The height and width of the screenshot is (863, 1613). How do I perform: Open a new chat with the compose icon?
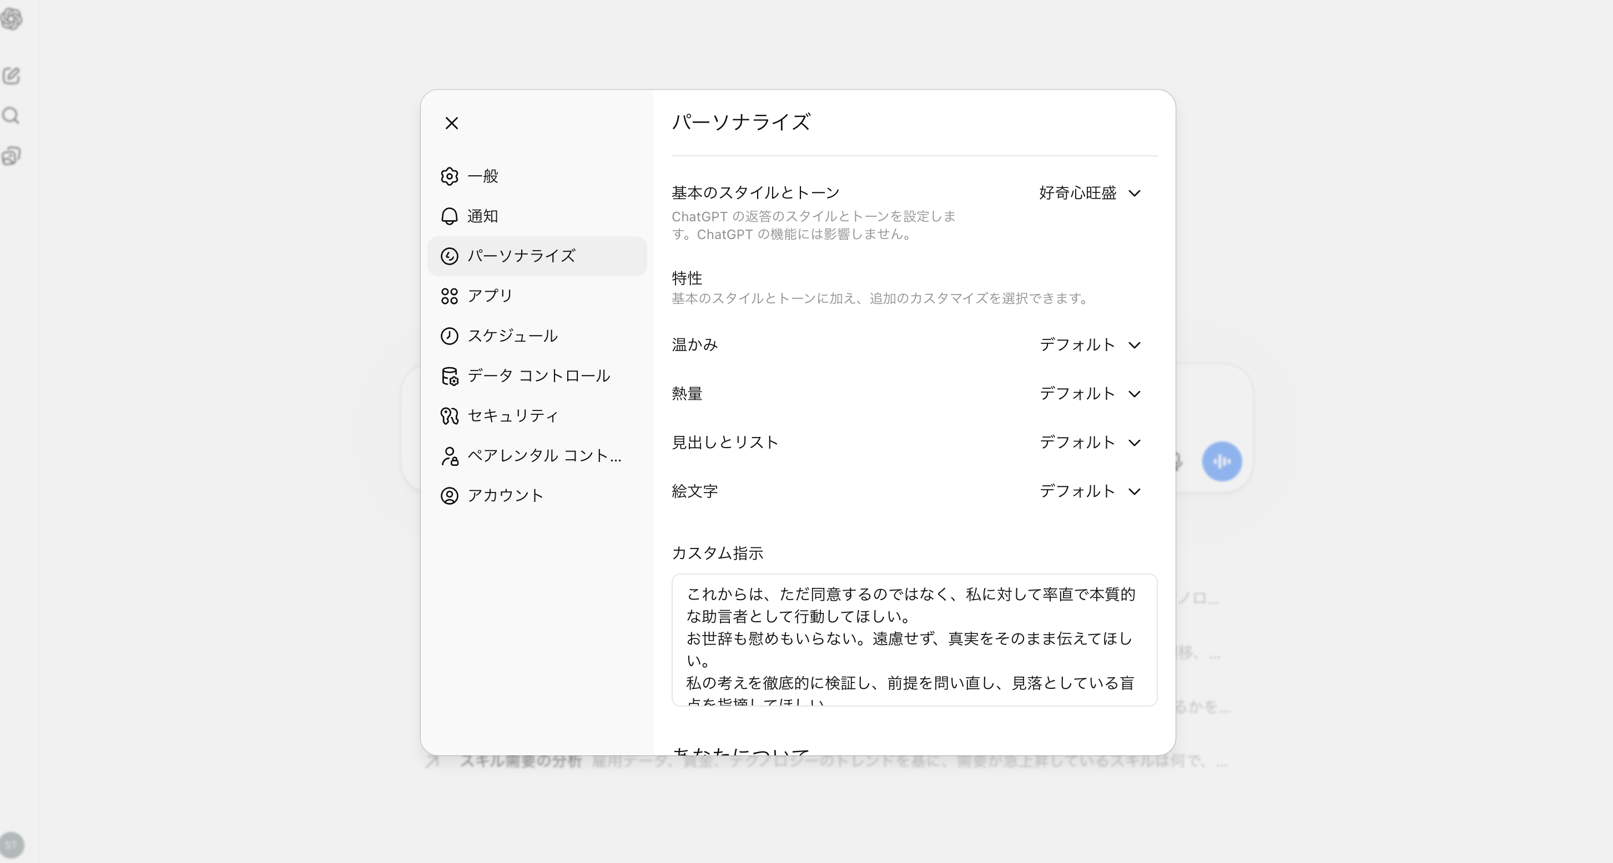12,76
